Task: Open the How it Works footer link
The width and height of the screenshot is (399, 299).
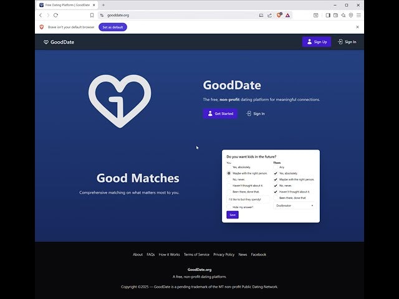Action: pos(169,255)
